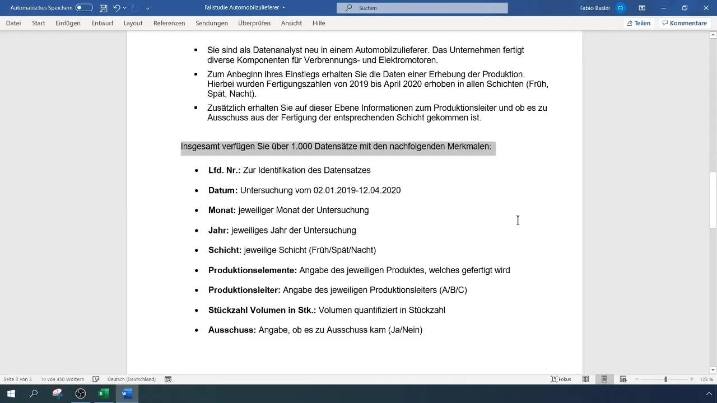717x403 pixels.
Task: Switch to Web Layout view icon
Action: point(623,379)
